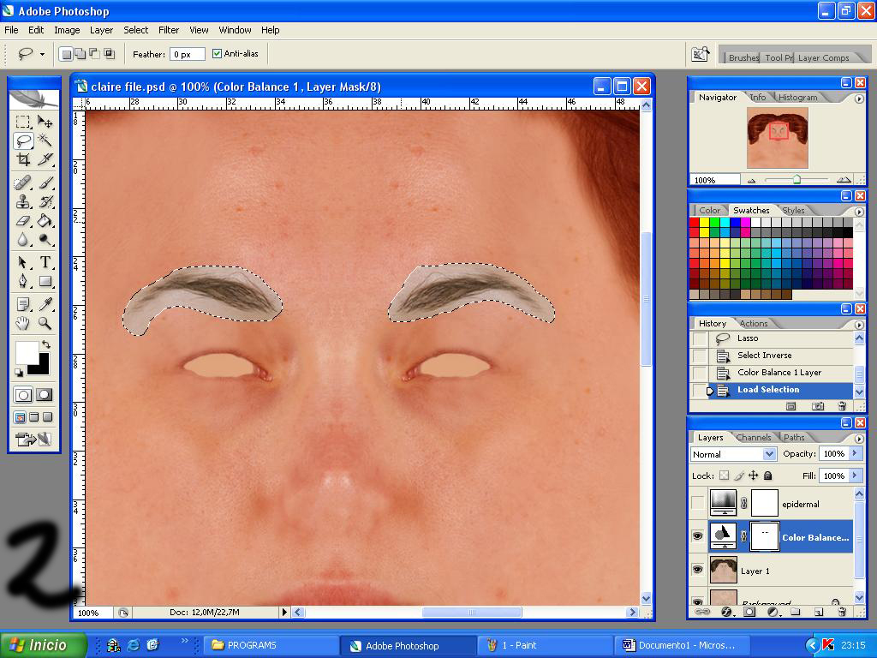The width and height of the screenshot is (877, 658).
Task: Select the Pen tool
Action: click(23, 281)
